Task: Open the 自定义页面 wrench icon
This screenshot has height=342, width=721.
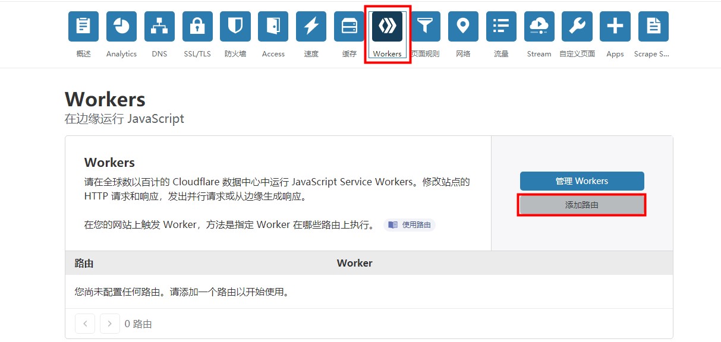Action: point(577,26)
